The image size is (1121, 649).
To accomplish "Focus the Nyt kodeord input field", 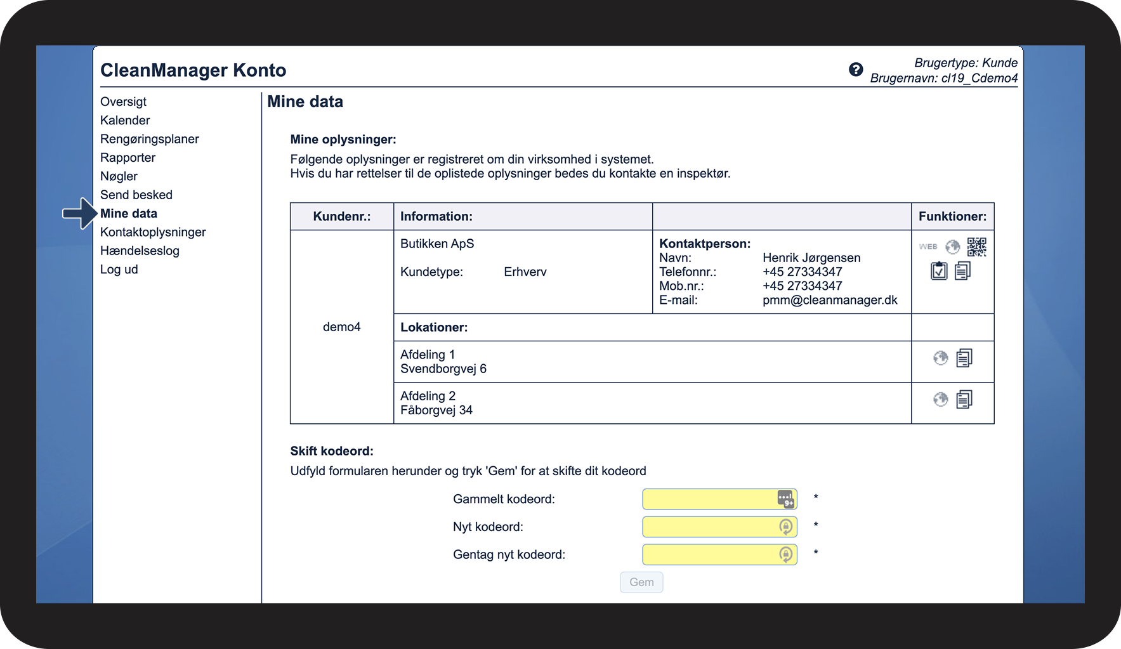I will [x=719, y=527].
